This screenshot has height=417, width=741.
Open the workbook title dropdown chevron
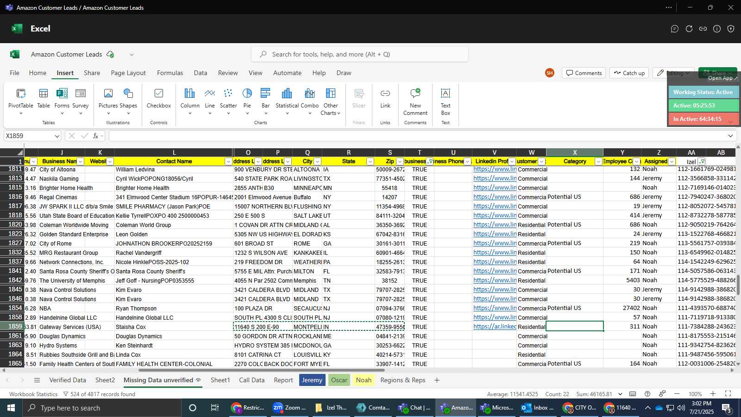[x=132, y=54]
